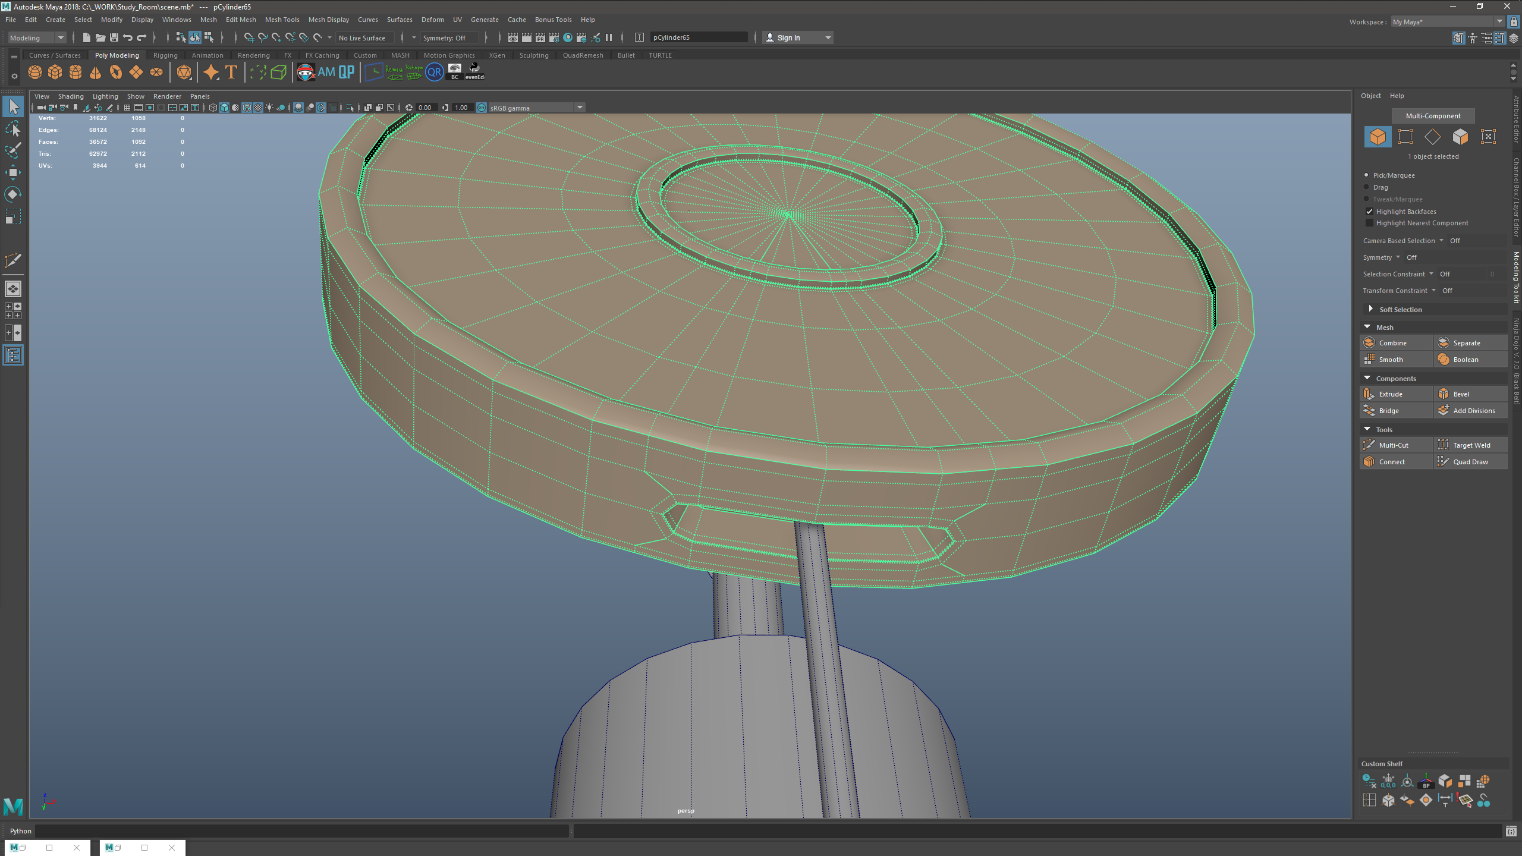Viewport: 1522px width, 856px height.
Task: Toggle the view transform ON button
Action: point(482,108)
